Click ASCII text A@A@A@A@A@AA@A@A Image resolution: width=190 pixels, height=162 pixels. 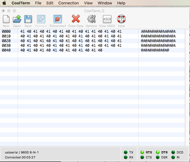(158, 31)
